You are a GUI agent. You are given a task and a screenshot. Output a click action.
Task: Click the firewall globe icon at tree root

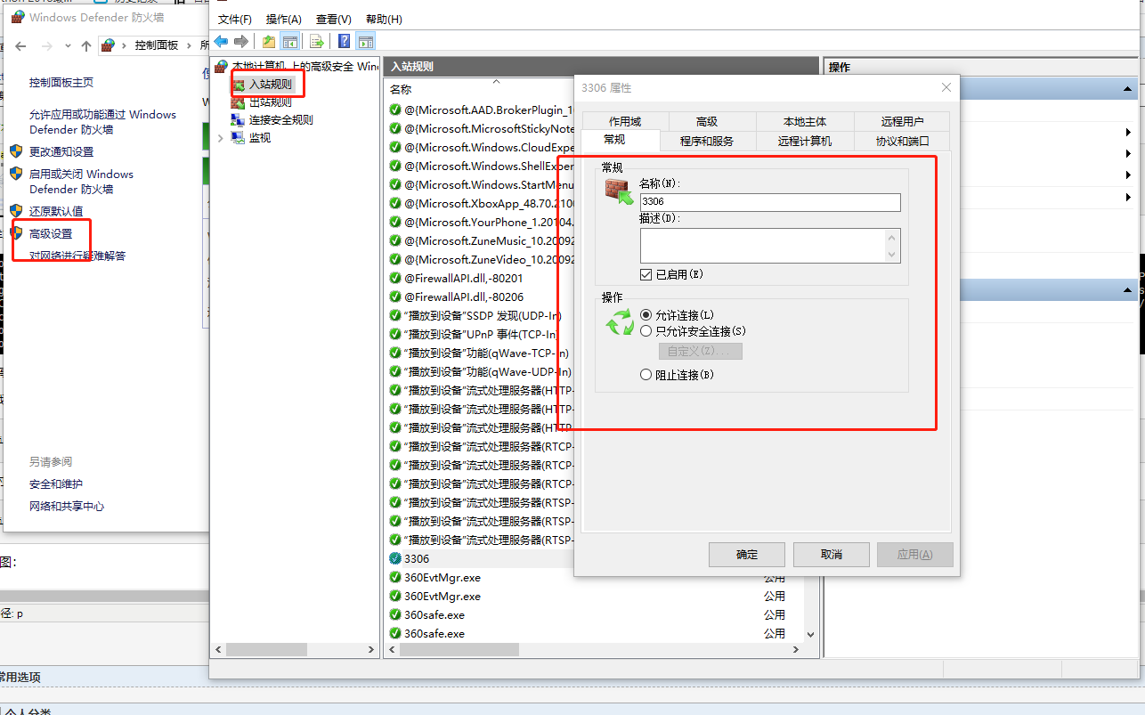221,67
